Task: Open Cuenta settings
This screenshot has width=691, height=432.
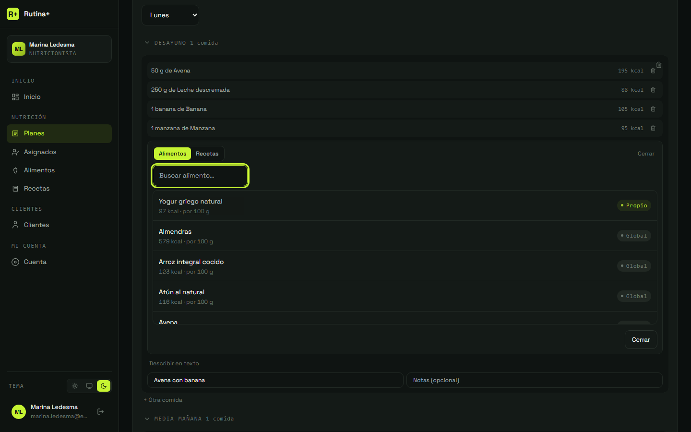Action: click(x=59, y=262)
